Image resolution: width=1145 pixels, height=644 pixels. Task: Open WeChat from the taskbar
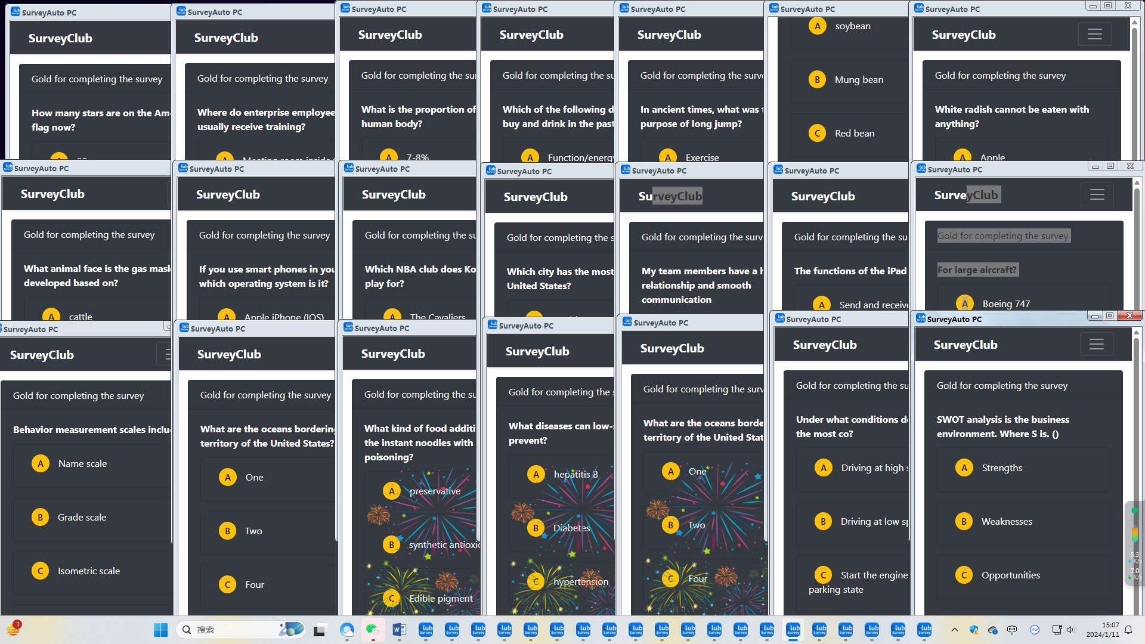point(373,630)
